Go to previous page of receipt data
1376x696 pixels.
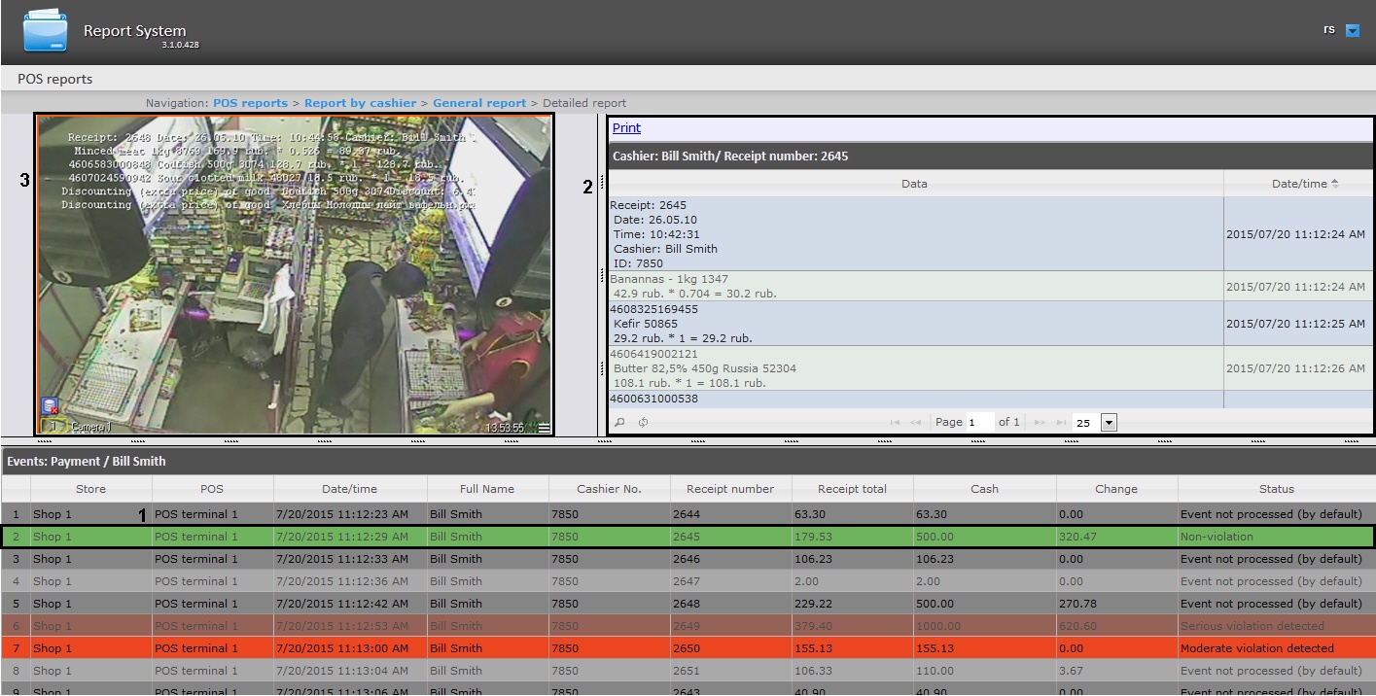915,423
